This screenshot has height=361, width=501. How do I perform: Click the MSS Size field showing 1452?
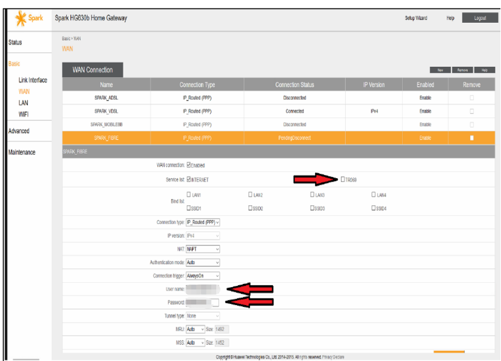click(222, 342)
